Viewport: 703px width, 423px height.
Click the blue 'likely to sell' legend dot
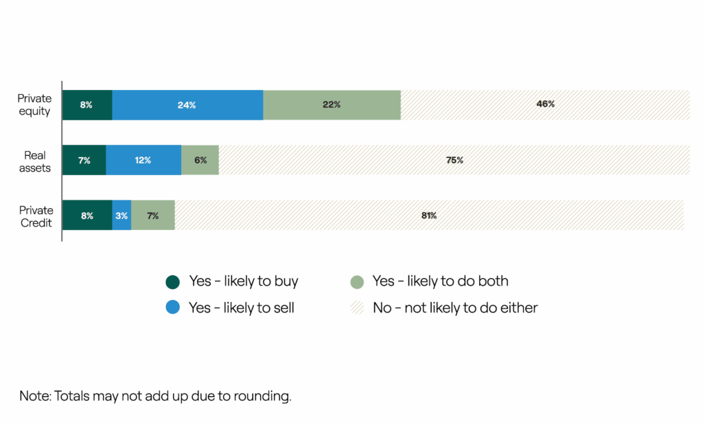173,308
